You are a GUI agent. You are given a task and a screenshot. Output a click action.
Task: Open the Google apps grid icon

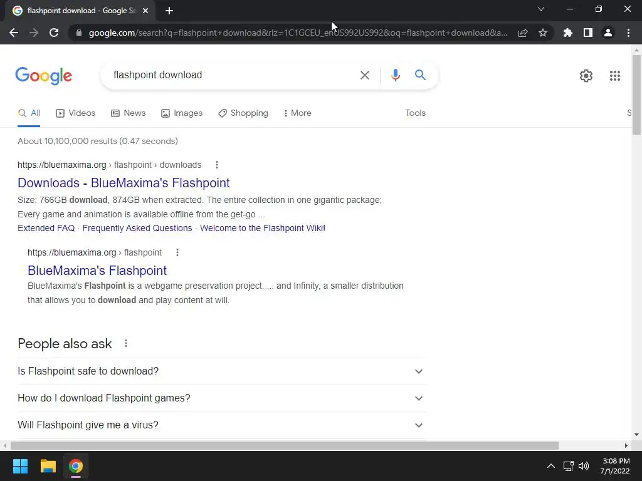[614, 76]
